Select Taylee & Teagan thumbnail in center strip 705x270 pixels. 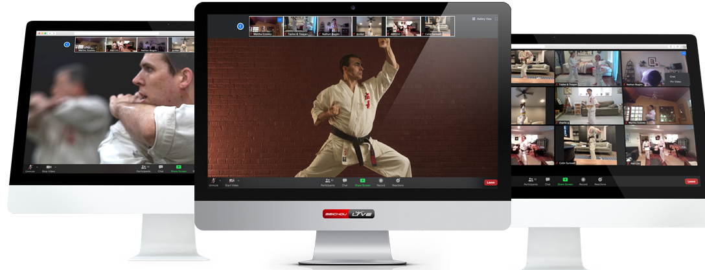point(301,26)
